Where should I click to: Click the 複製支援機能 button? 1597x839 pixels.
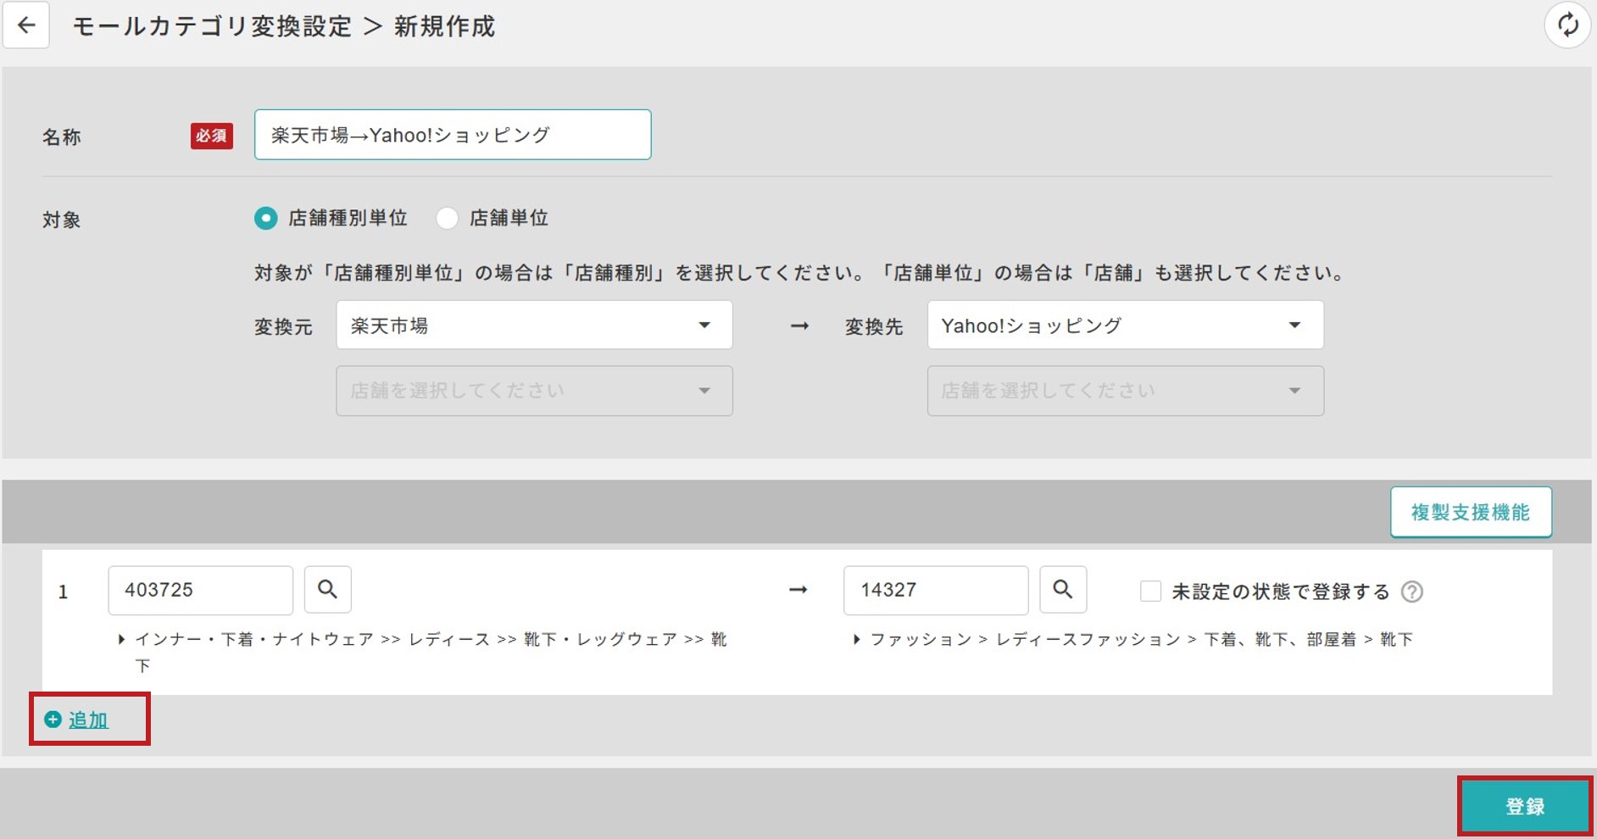point(1471,512)
